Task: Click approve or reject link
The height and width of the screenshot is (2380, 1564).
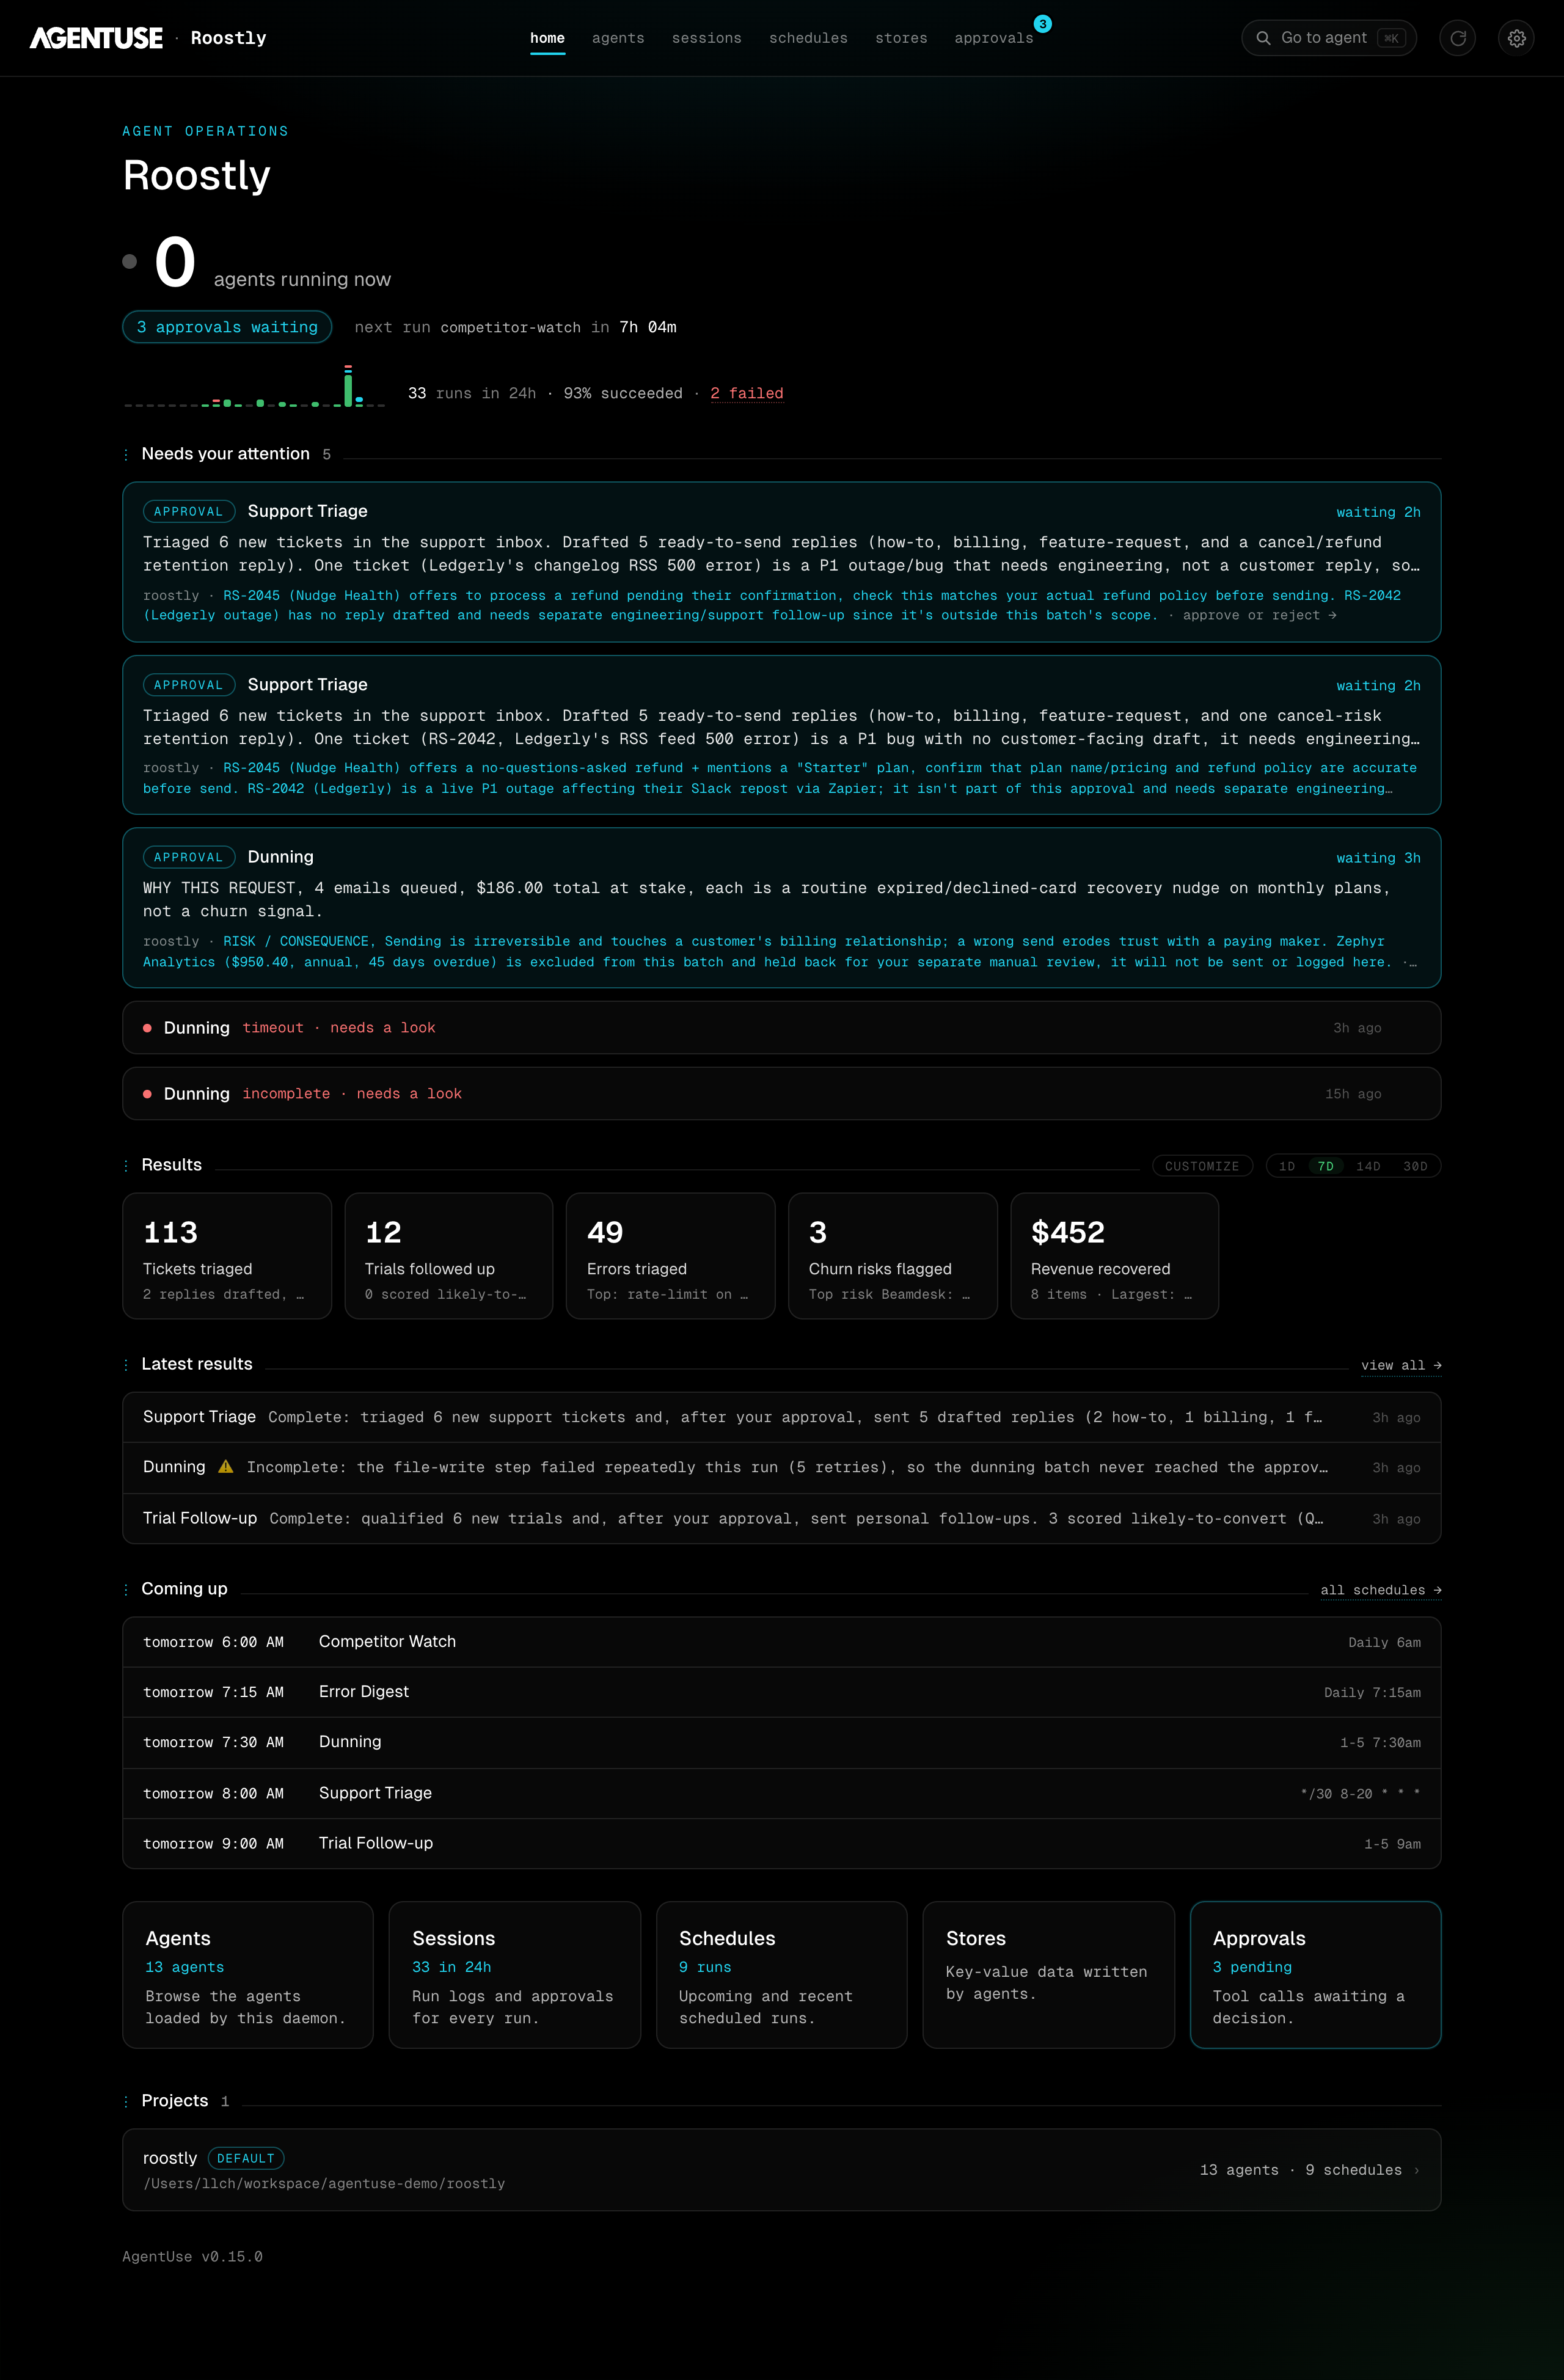Action: pos(1259,615)
